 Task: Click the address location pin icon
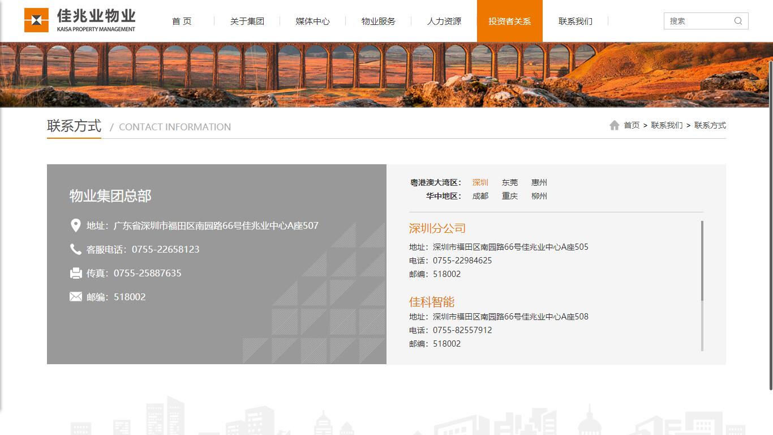tap(75, 225)
